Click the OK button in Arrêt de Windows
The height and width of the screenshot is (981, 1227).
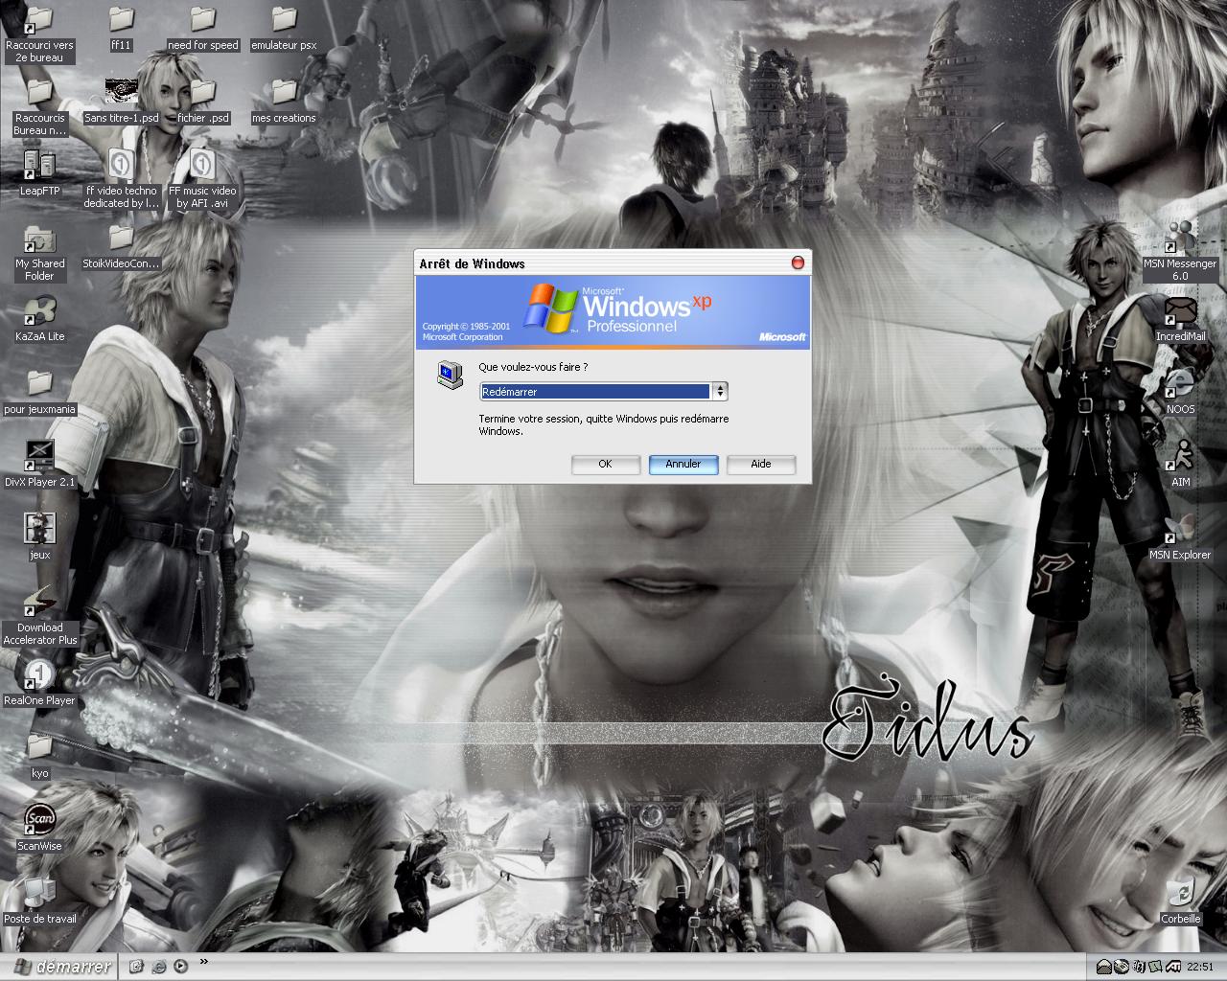tap(605, 464)
